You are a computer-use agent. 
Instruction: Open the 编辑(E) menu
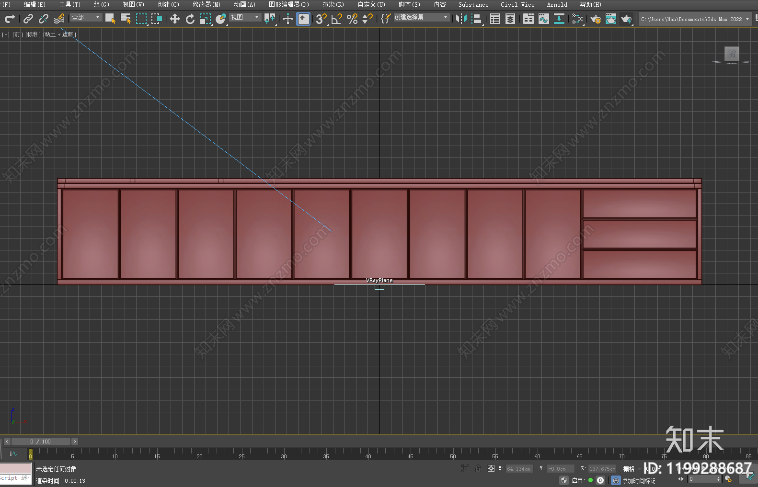[x=34, y=4]
